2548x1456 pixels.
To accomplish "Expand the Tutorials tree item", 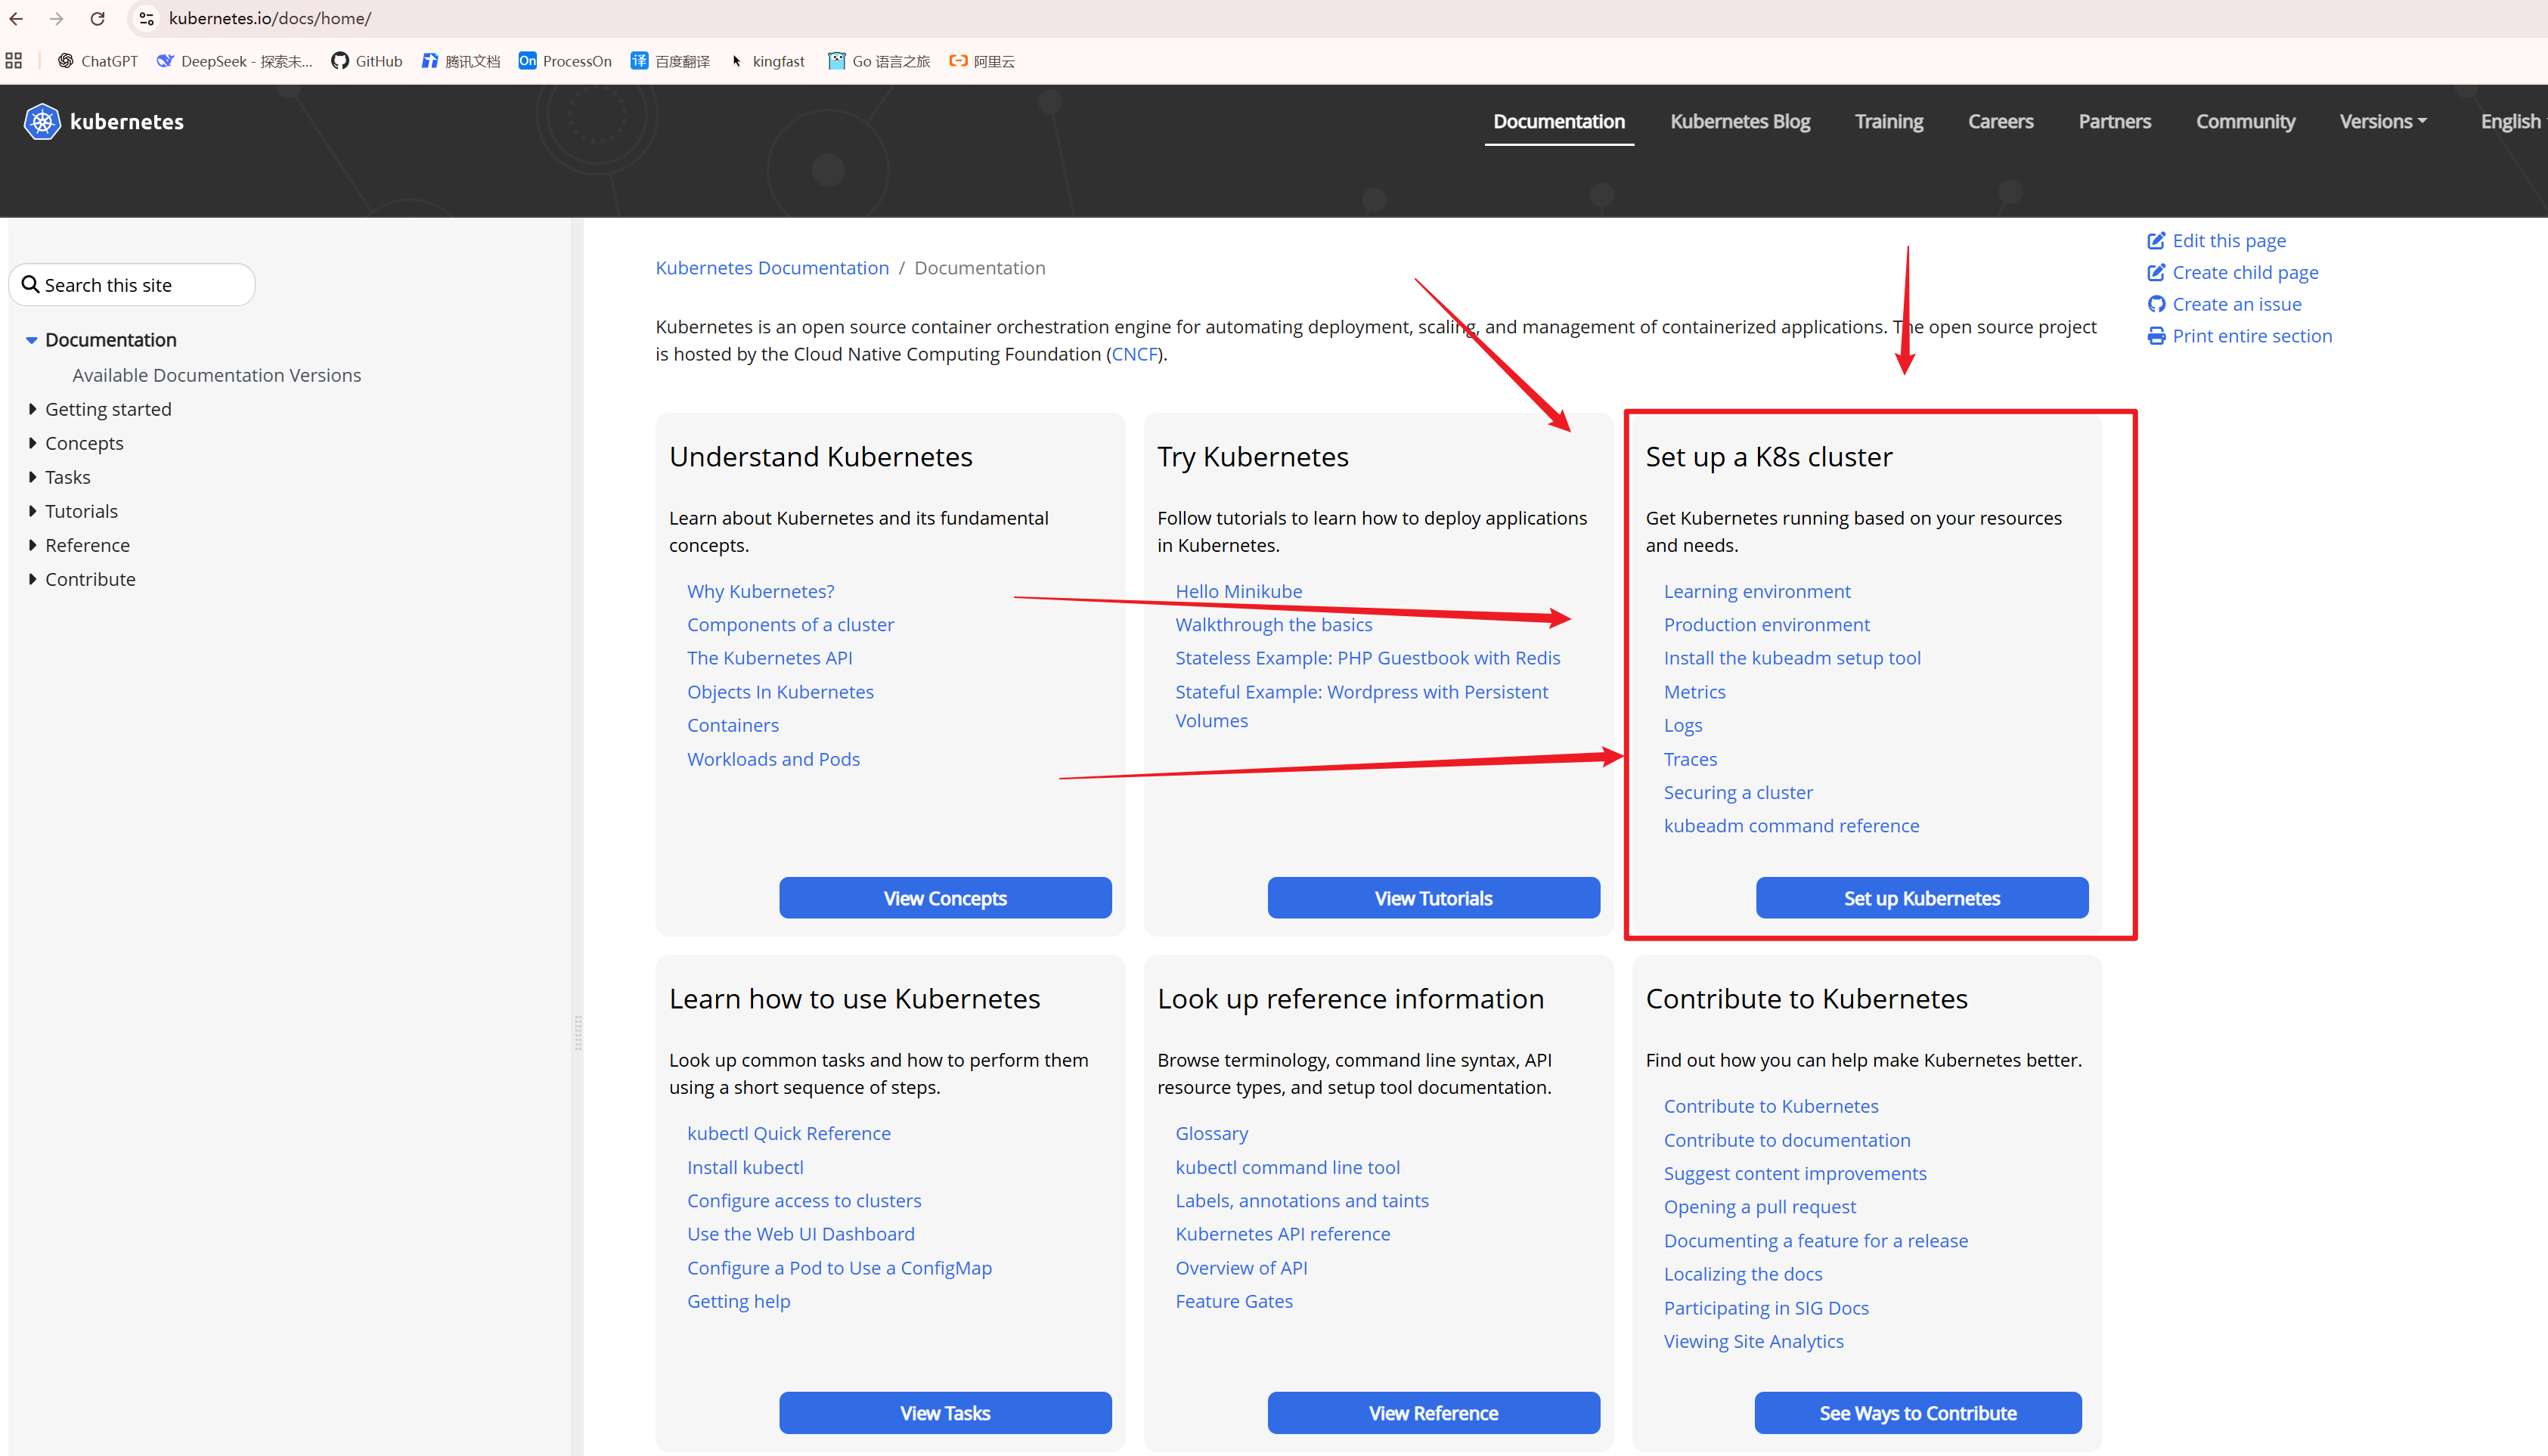I will tap(32, 511).
